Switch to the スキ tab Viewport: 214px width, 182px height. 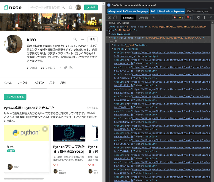(52, 83)
